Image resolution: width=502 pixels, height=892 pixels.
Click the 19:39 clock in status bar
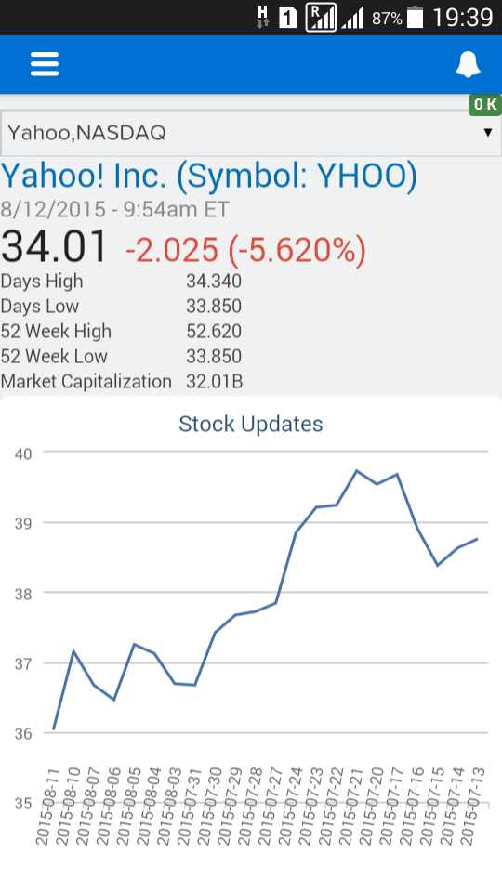pos(462,18)
